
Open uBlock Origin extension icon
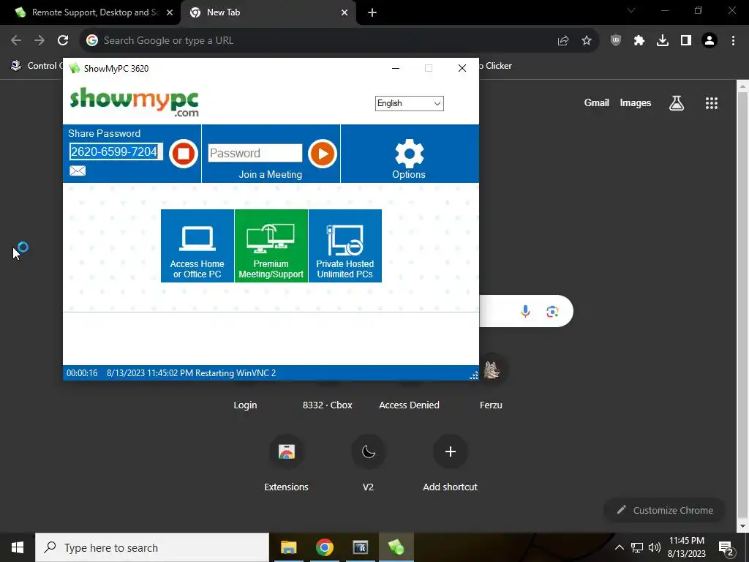pyautogui.click(x=616, y=41)
